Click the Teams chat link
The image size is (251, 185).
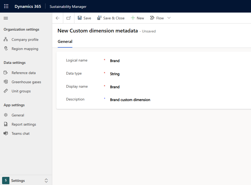pyautogui.click(x=21, y=133)
